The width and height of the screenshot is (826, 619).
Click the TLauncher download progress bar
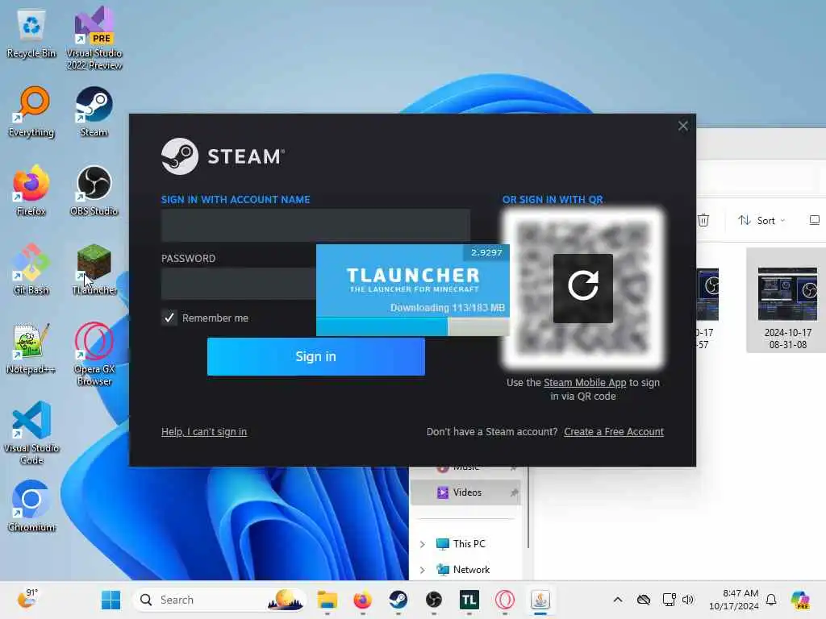click(x=412, y=326)
